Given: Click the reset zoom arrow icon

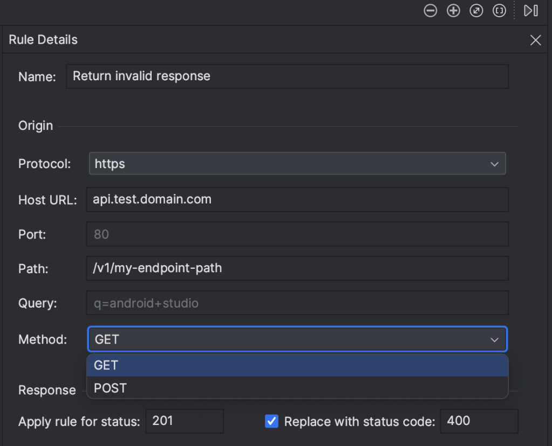Looking at the screenshot, I should pyautogui.click(x=476, y=11).
